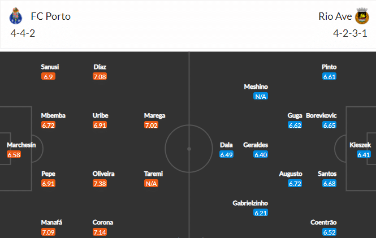Click the FC Porto club crest
Viewport: 376px width, 238px height.
pyautogui.click(x=16, y=16)
